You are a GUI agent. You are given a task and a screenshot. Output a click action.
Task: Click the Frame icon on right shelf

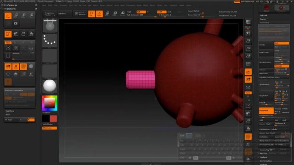(x=248, y=106)
